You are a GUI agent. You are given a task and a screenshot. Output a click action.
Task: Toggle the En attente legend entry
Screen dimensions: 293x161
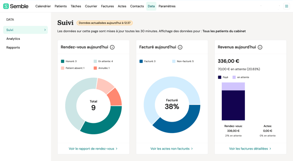click(103, 61)
